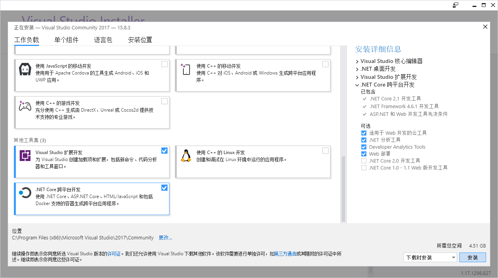Click the workloads list vertical scrollbar thumb
Image resolution: width=498 pixels, height=278 pixels.
(343, 189)
